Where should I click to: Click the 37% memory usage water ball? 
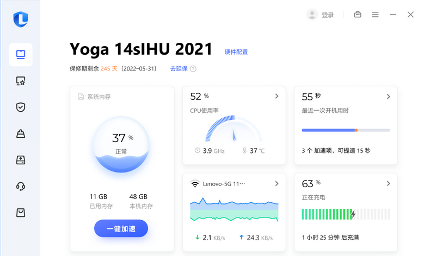click(x=122, y=143)
